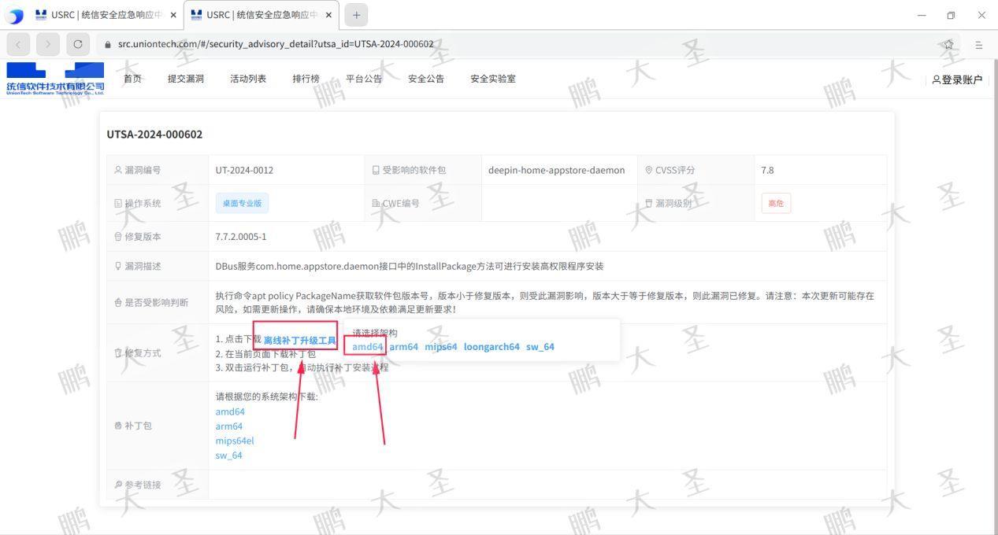This screenshot has width=998, height=535.
Task: Click the 修复版本 field label
Action: click(x=137, y=236)
